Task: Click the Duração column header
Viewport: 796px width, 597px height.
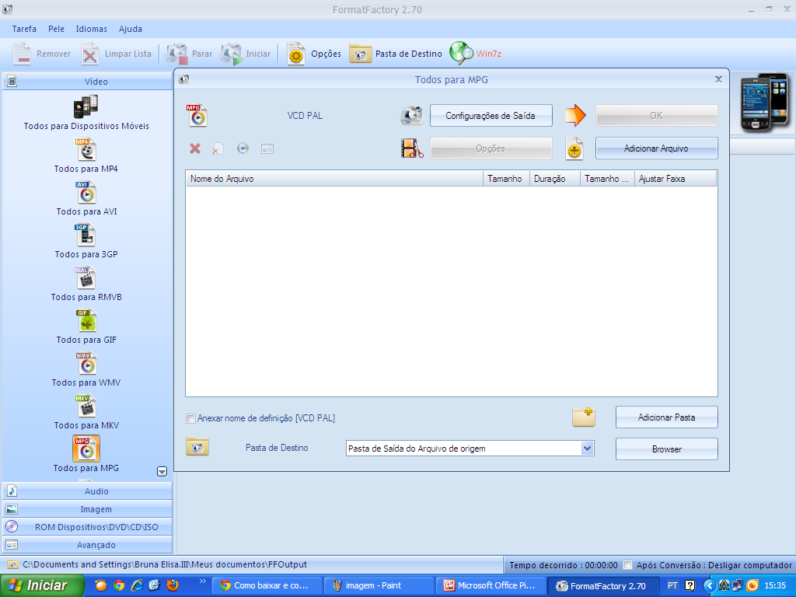Action: (x=554, y=179)
